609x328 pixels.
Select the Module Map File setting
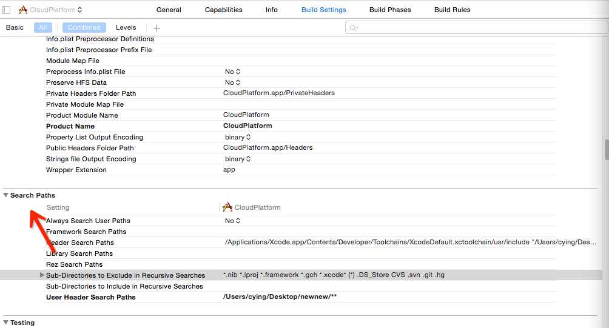click(x=73, y=61)
